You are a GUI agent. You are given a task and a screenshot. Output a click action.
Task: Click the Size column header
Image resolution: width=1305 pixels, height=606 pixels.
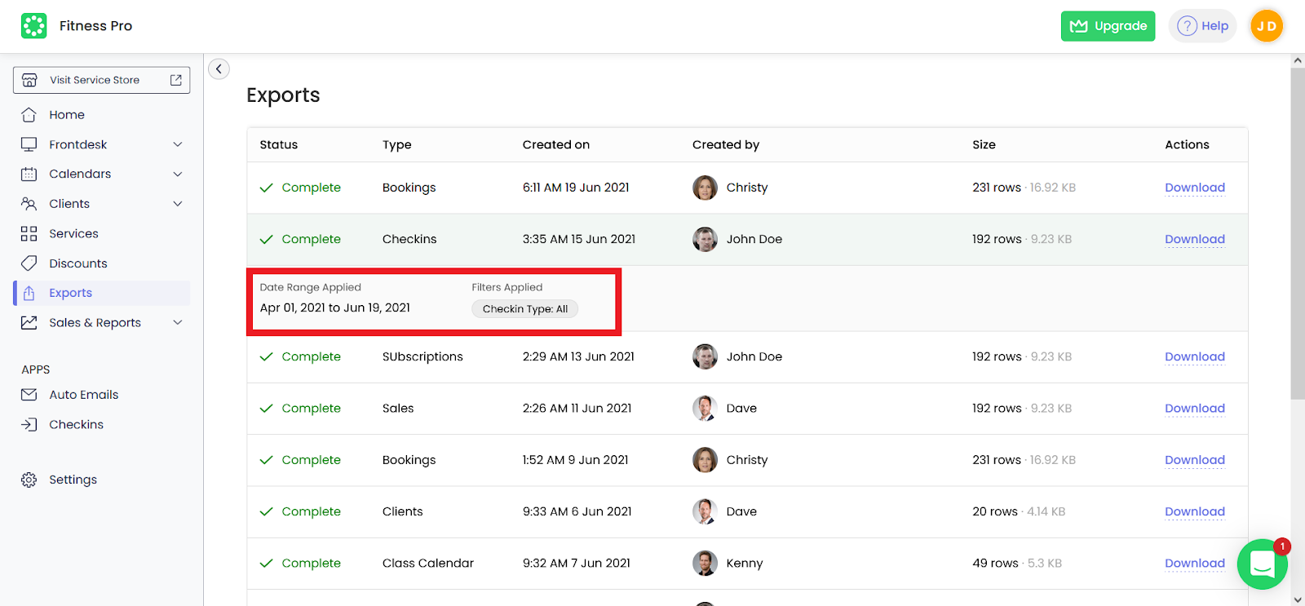point(984,144)
